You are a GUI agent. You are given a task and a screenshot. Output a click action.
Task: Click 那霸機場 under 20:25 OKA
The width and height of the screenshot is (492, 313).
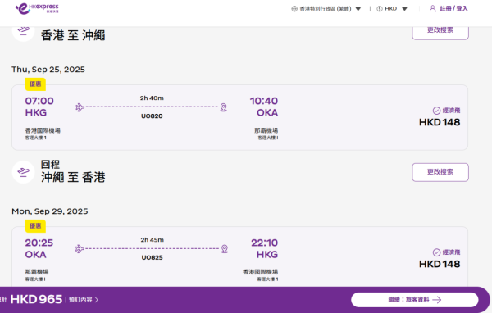pos(37,272)
